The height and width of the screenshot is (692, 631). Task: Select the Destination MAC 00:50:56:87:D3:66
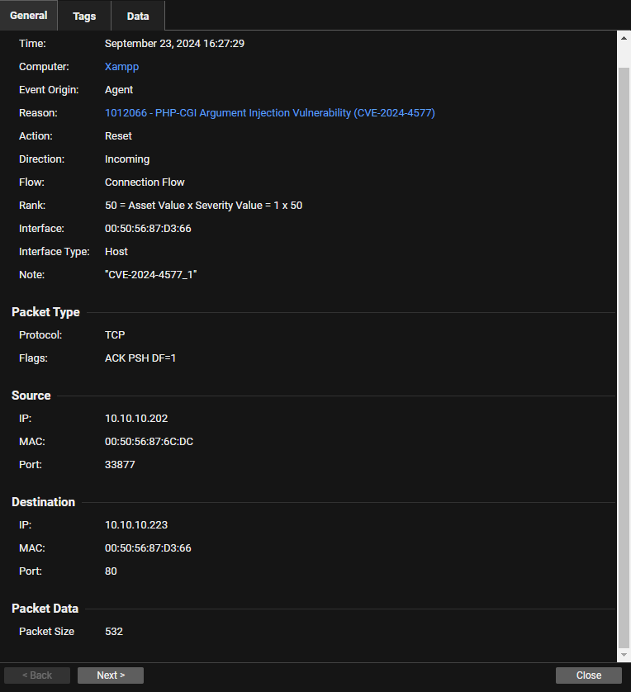(x=148, y=548)
